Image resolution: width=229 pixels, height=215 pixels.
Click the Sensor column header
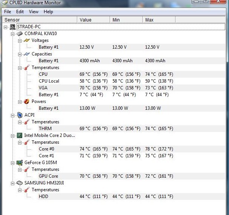40,20
